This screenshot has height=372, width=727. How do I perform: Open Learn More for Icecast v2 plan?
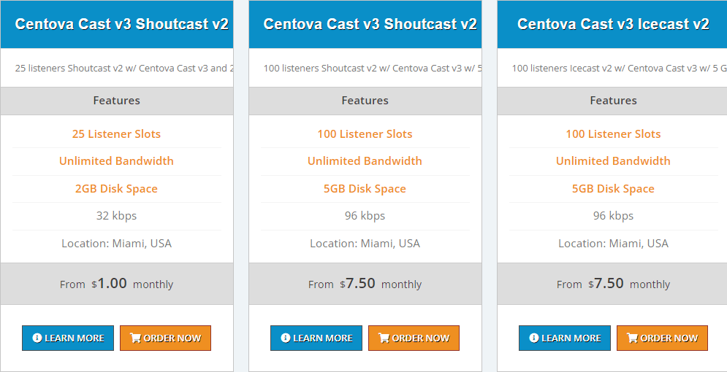565,338
